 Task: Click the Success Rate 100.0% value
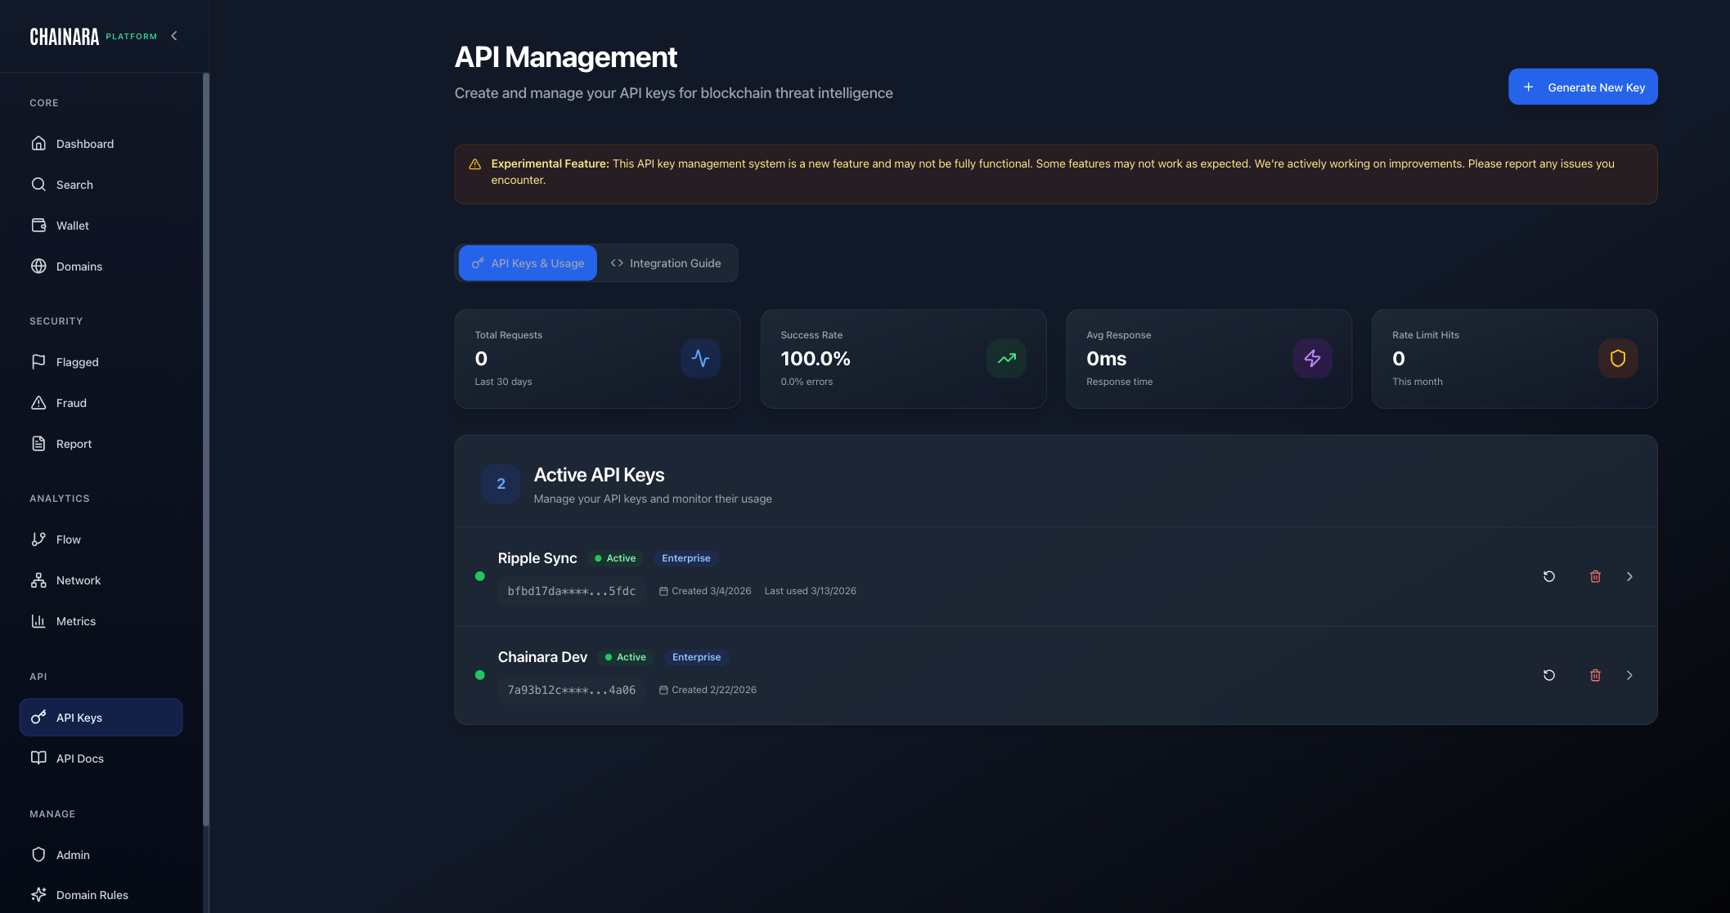[816, 359]
